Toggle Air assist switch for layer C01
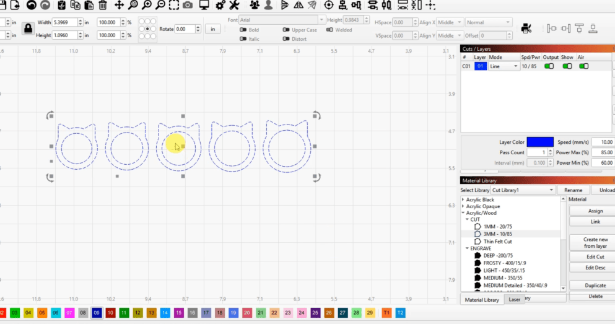 pyautogui.click(x=583, y=66)
